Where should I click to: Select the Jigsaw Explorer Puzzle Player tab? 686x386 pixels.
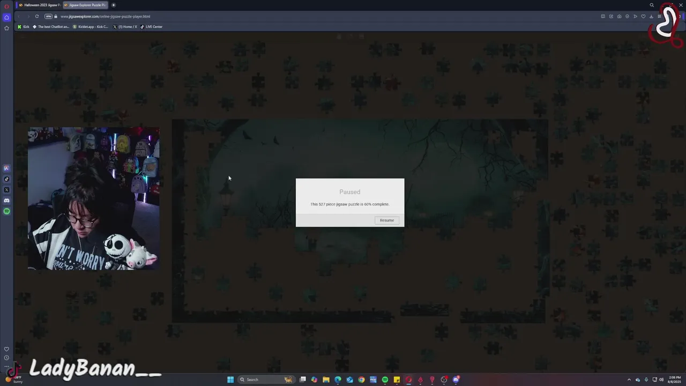click(85, 5)
